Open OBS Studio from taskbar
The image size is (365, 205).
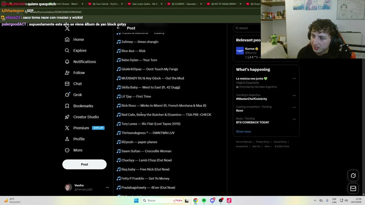tap(221, 200)
